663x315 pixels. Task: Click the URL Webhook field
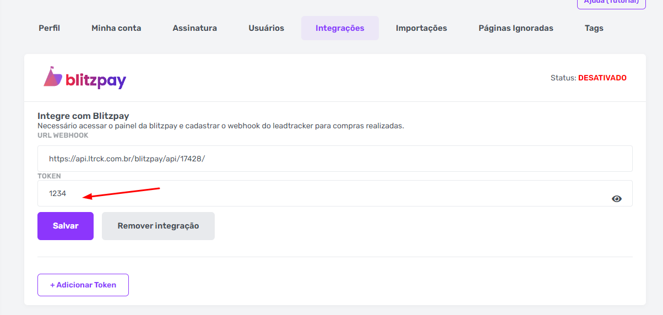pyautogui.click(x=335, y=159)
